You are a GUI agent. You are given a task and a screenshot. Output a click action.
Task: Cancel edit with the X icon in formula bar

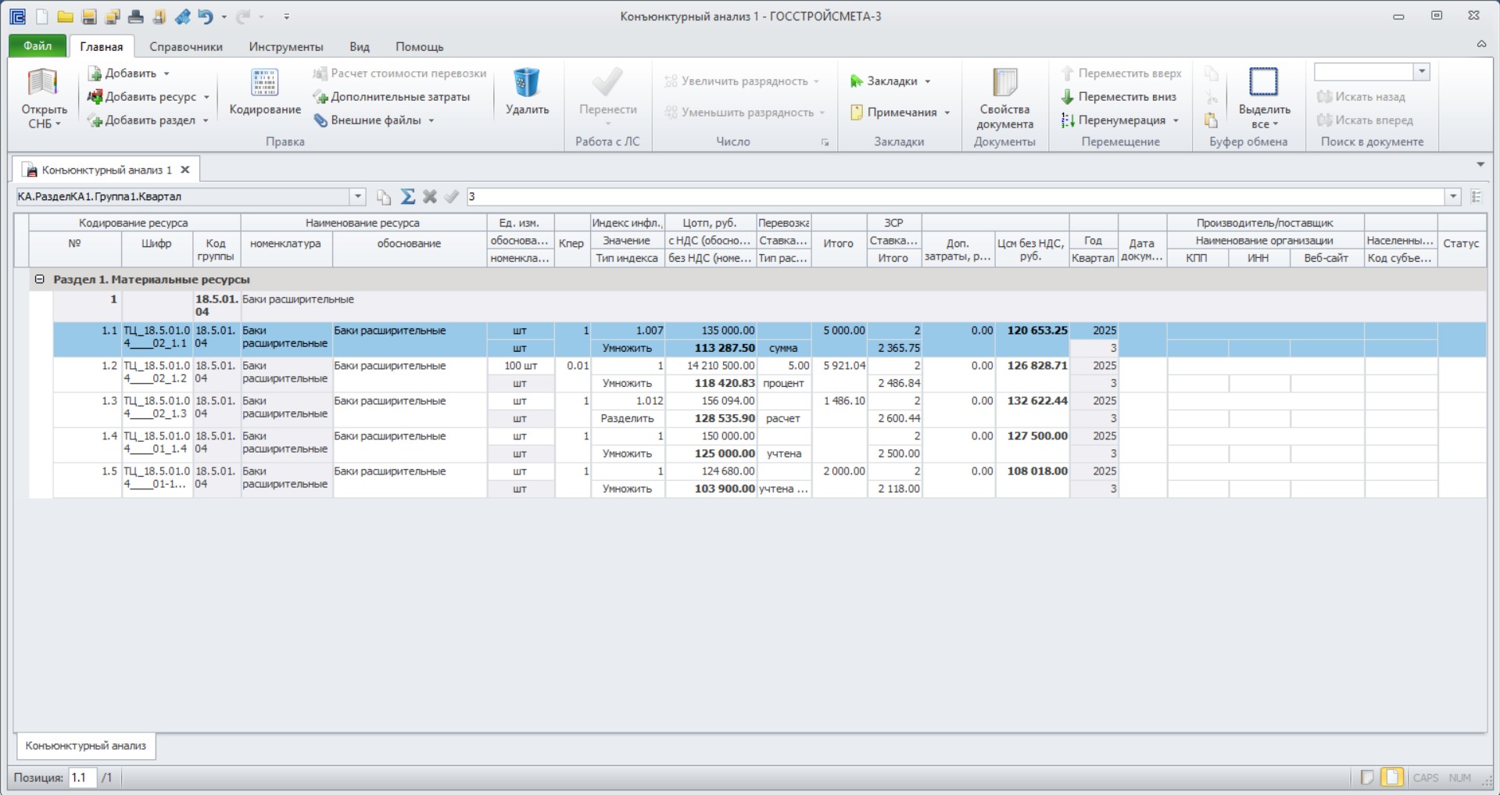coord(429,197)
